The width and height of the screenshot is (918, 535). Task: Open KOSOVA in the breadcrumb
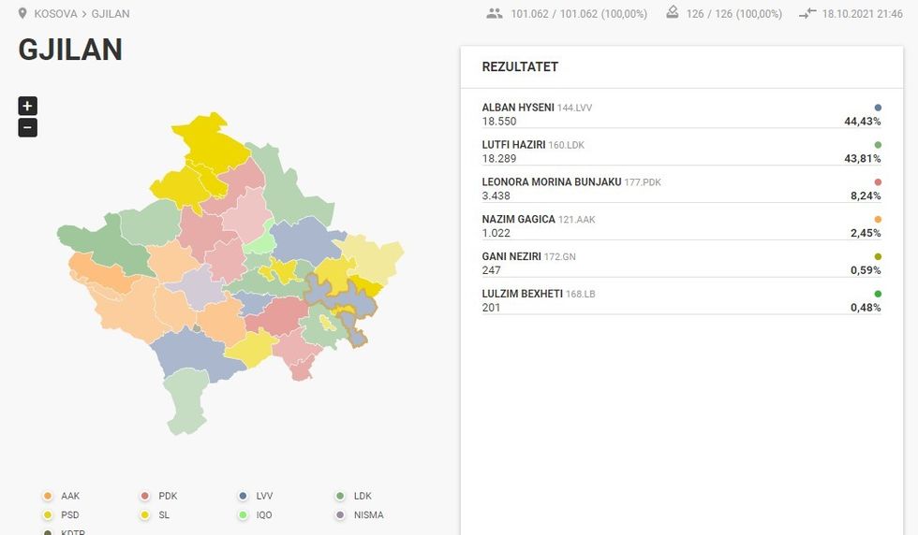click(55, 14)
